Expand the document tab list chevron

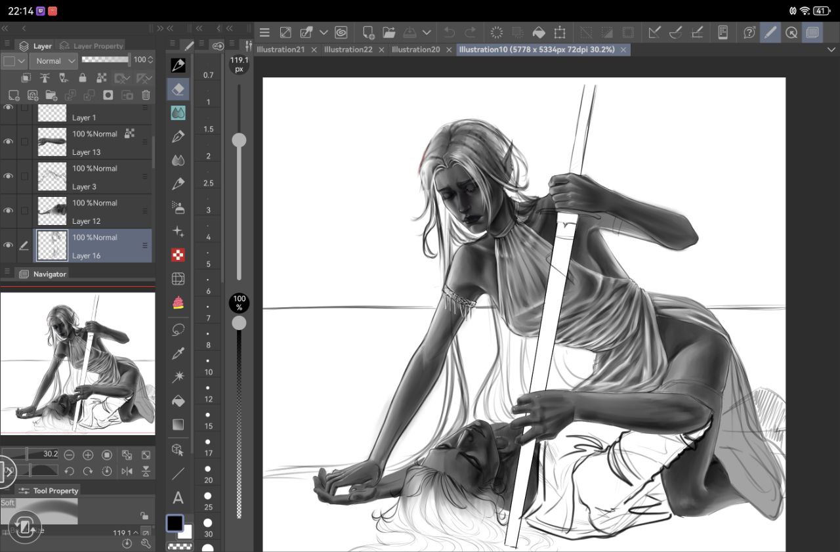point(831,49)
